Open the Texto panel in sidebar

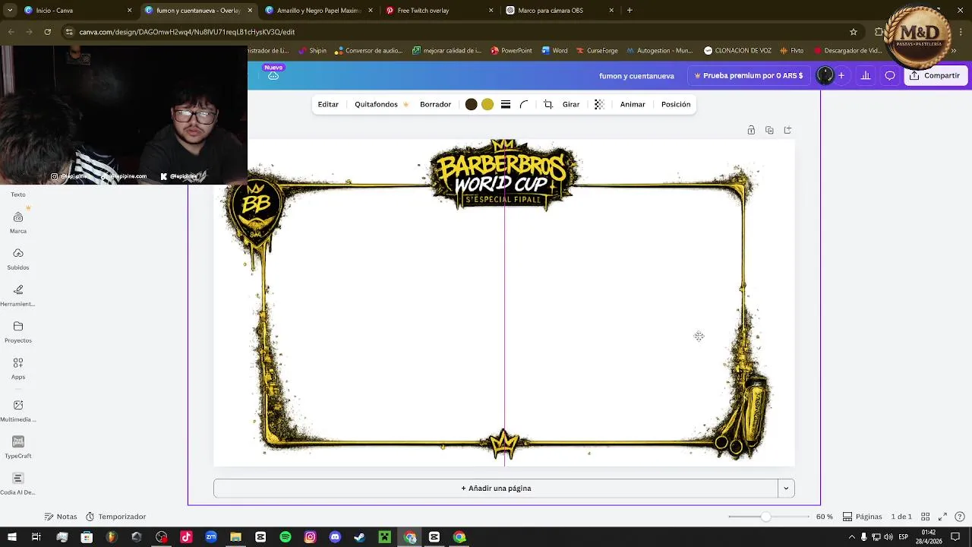coord(18,194)
